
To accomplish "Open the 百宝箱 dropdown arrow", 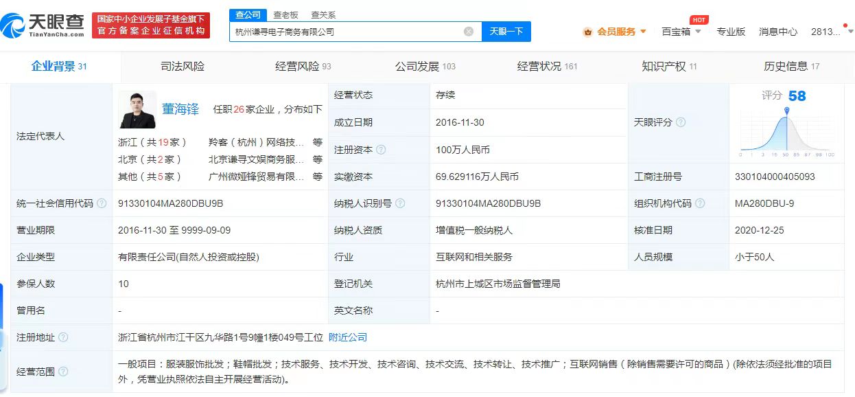I will point(698,32).
